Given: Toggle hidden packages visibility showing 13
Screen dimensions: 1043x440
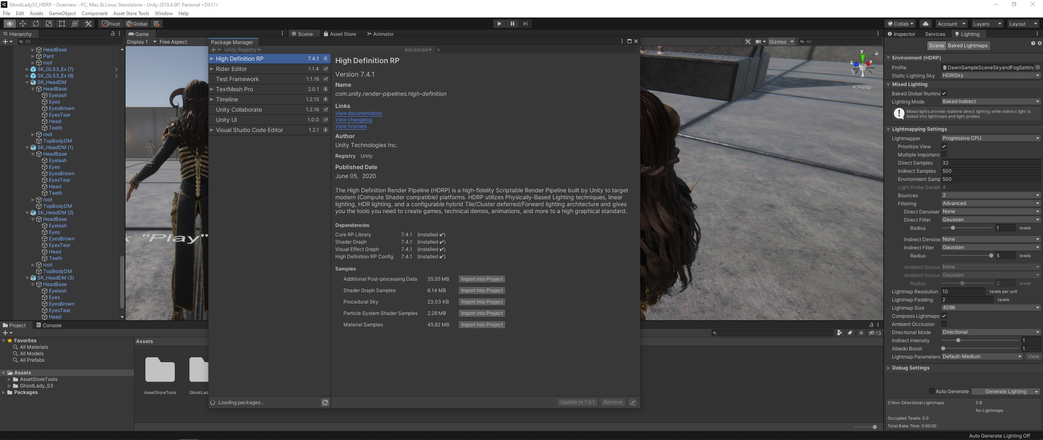Looking at the screenshot, I should [875, 333].
